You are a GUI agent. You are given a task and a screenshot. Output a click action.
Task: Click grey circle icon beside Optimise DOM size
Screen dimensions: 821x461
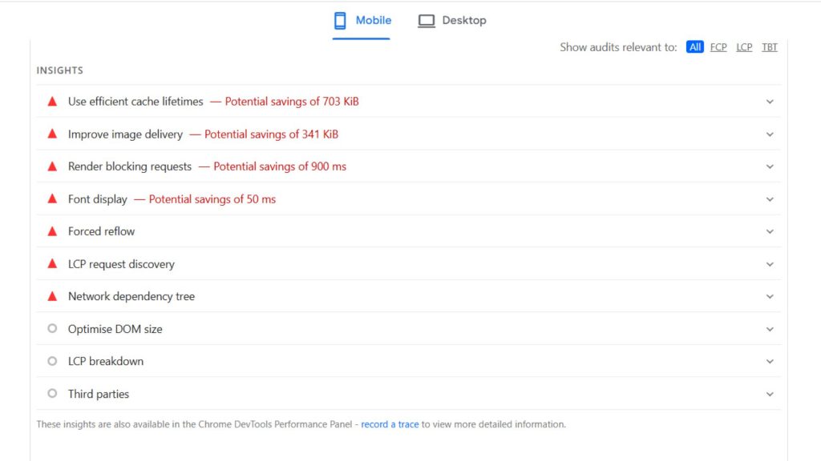tap(52, 328)
